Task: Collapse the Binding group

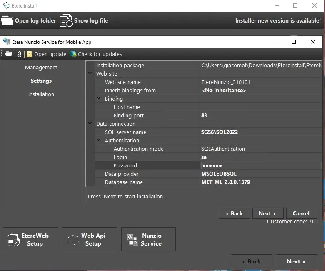Action: point(99,99)
